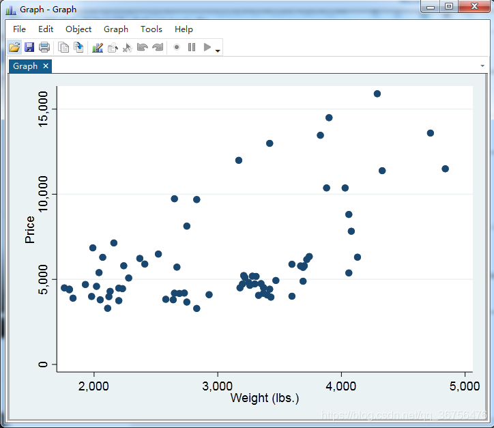The width and height of the screenshot is (494, 428).
Task: Open the tab list dropdown arrow
Action: pyautogui.click(x=482, y=66)
